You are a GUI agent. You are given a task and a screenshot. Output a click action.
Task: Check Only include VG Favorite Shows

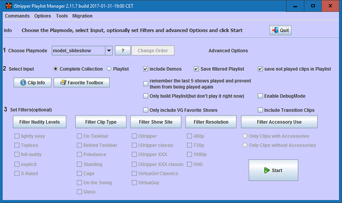click(x=145, y=110)
